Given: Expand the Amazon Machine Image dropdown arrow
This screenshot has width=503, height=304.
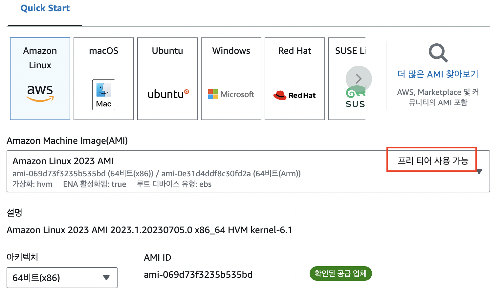Looking at the screenshot, I should point(479,171).
